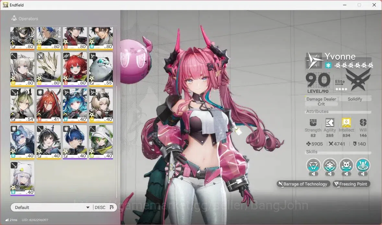This screenshot has width=382, height=225.
Task: Select the red-scarf black-haired level 80 operator
Action: tap(75, 38)
